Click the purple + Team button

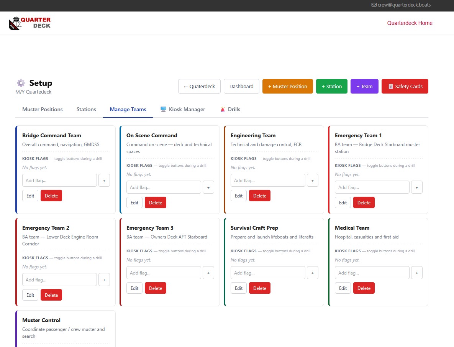[364, 86]
